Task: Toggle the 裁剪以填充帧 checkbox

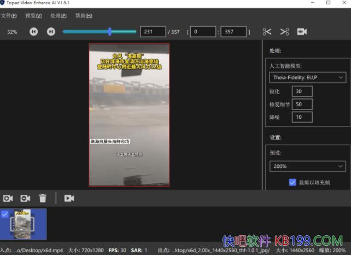Action: tap(292, 182)
